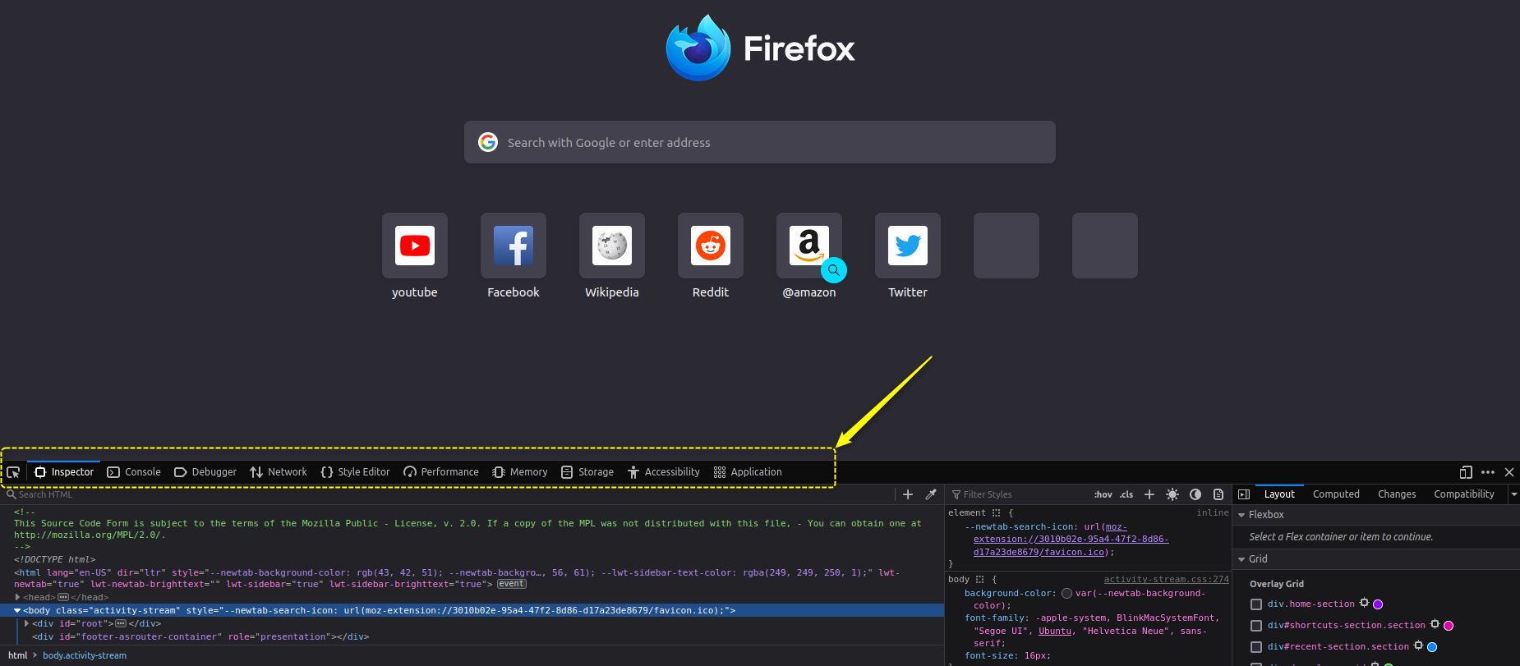The width and height of the screenshot is (1520, 666).
Task: Pick color from page with eyedropper
Action: point(931,494)
